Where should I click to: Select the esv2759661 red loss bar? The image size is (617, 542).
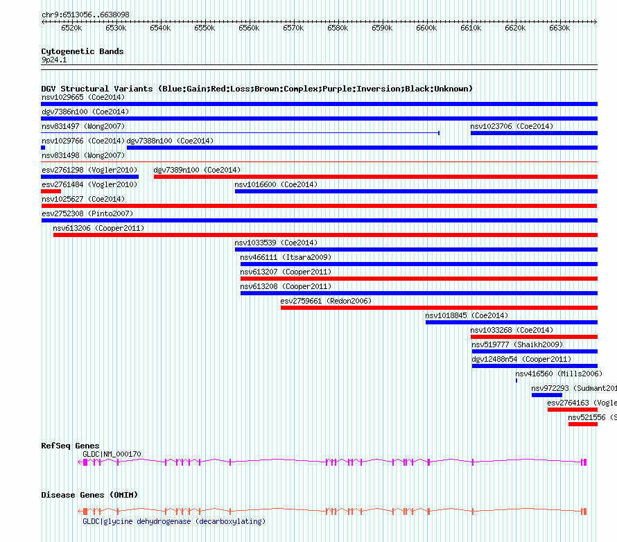[439, 308]
